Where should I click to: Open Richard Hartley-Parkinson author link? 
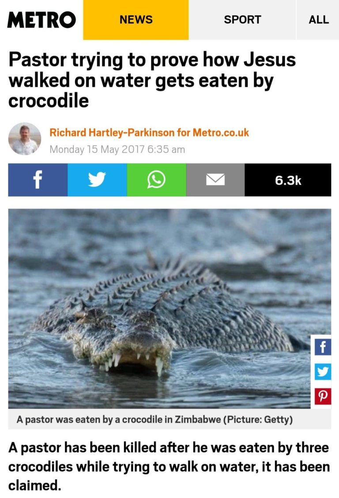[x=112, y=132]
